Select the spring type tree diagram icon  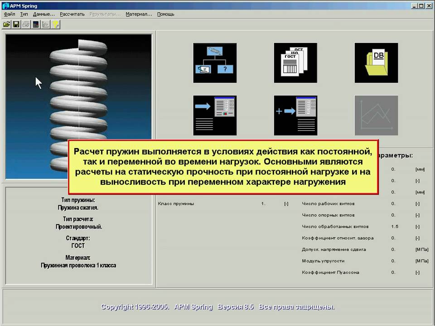(x=215, y=62)
